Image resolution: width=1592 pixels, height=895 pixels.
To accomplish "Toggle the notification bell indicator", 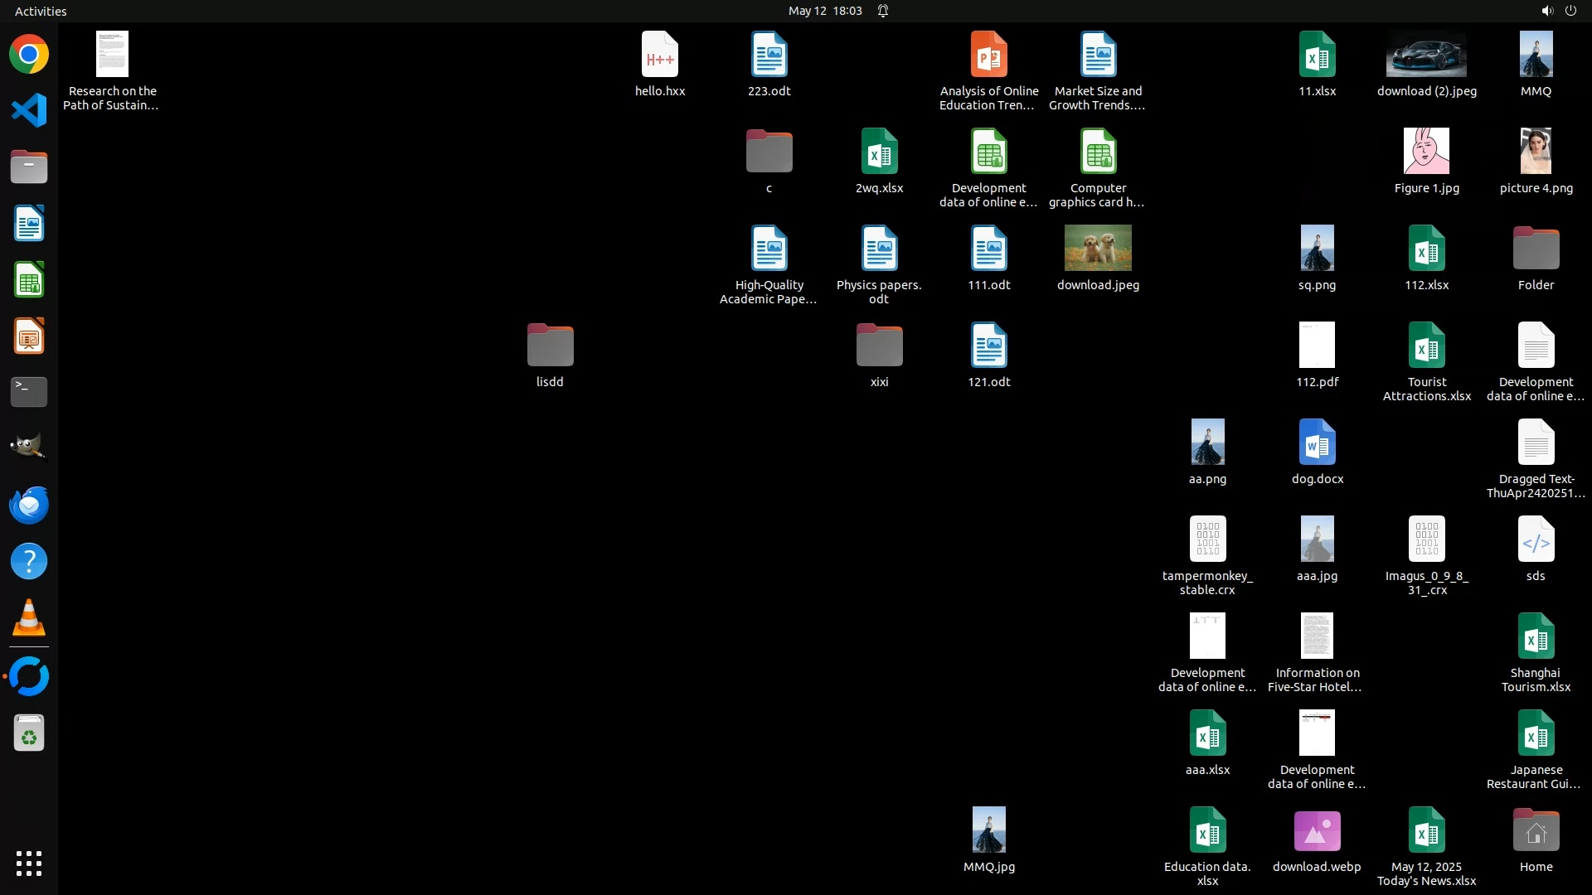I will [x=883, y=11].
